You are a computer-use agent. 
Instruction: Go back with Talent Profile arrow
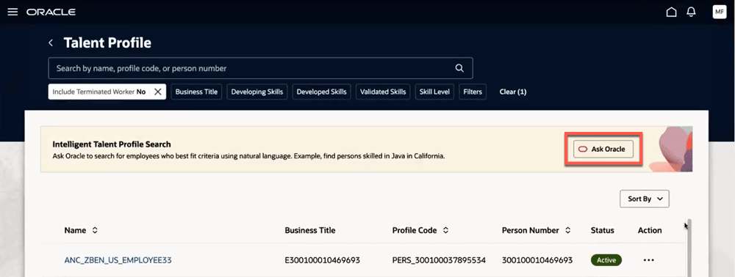(x=51, y=43)
